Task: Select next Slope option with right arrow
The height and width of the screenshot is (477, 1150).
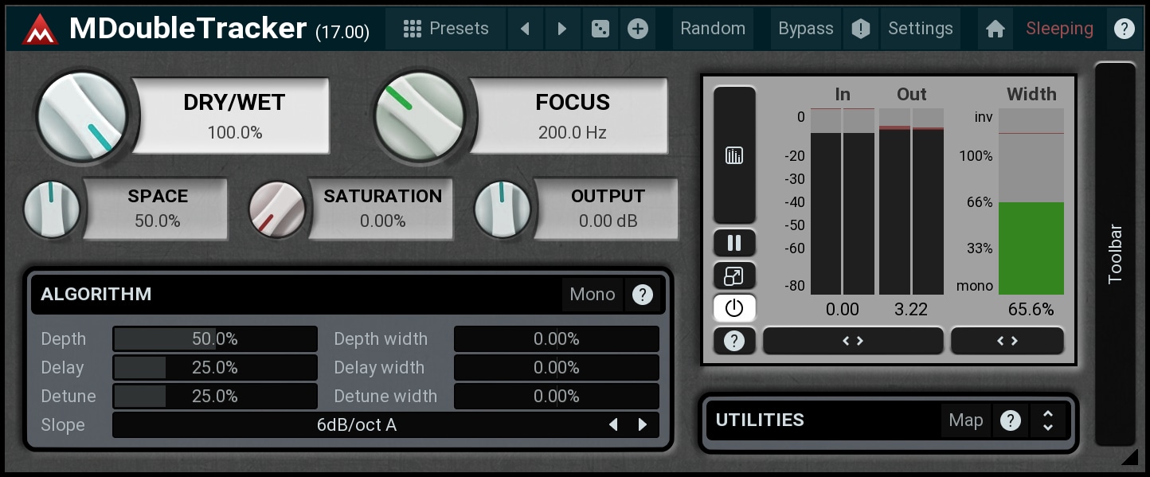Action: [x=643, y=425]
